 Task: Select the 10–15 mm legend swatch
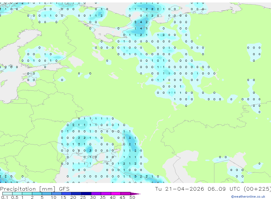click(57, 194)
